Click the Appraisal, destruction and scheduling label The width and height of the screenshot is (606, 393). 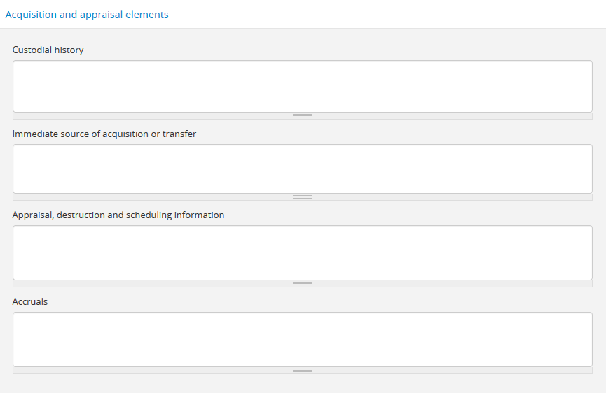[x=118, y=215]
